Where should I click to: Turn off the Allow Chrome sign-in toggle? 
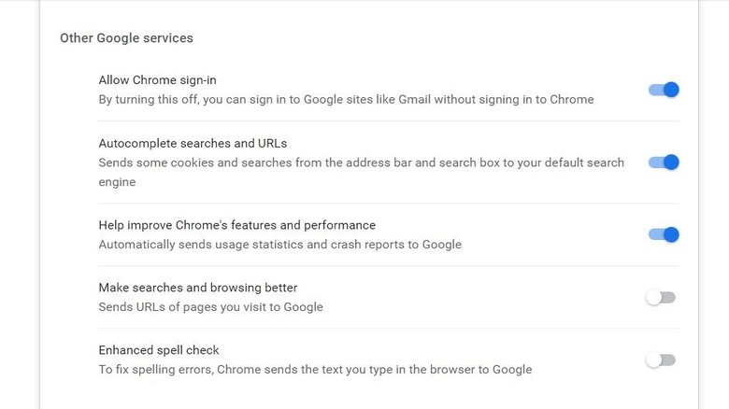click(x=663, y=90)
